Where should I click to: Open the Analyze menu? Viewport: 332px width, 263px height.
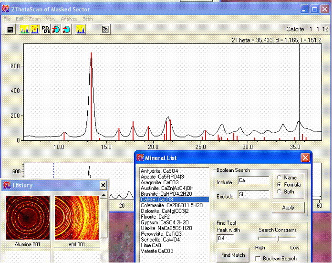69,19
